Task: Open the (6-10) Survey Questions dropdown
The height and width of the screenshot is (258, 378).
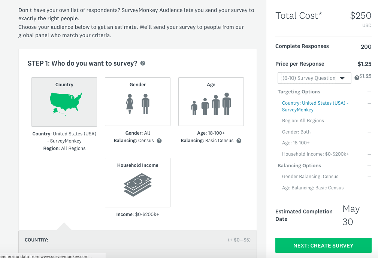Action: pyautogui.click(x=314, y=78)
